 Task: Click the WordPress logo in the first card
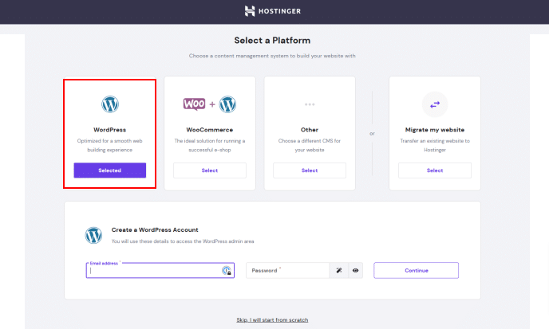pyautogui.click(x=110, y=104)
